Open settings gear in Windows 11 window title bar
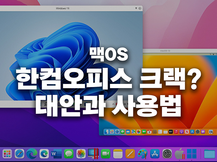217x162 pixels. pos(140,8)
